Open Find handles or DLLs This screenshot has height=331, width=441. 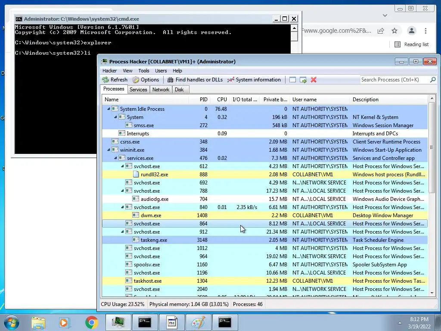(195, 80)
